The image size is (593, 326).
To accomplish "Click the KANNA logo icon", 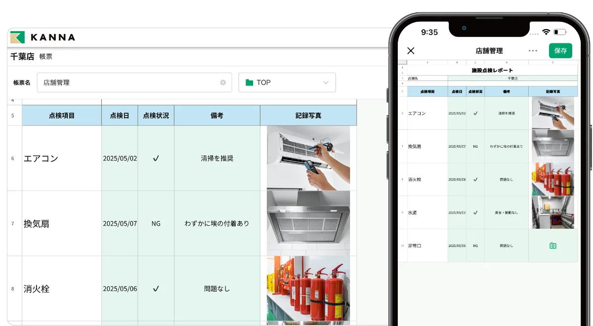I will (17, 38).
